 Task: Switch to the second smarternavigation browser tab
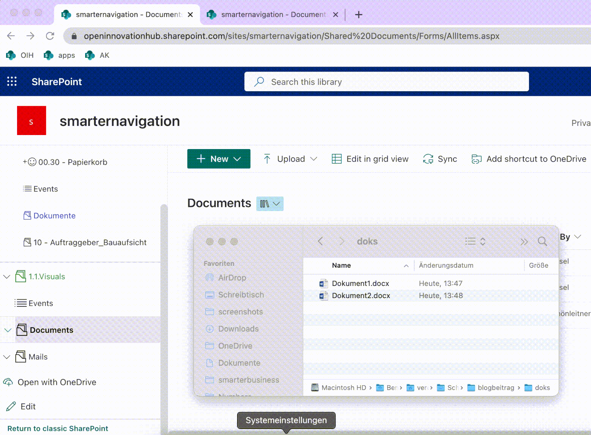[272, 14]
